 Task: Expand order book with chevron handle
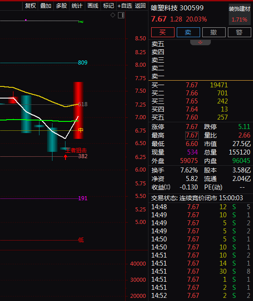pyautogui.click(x=201, y=42)
